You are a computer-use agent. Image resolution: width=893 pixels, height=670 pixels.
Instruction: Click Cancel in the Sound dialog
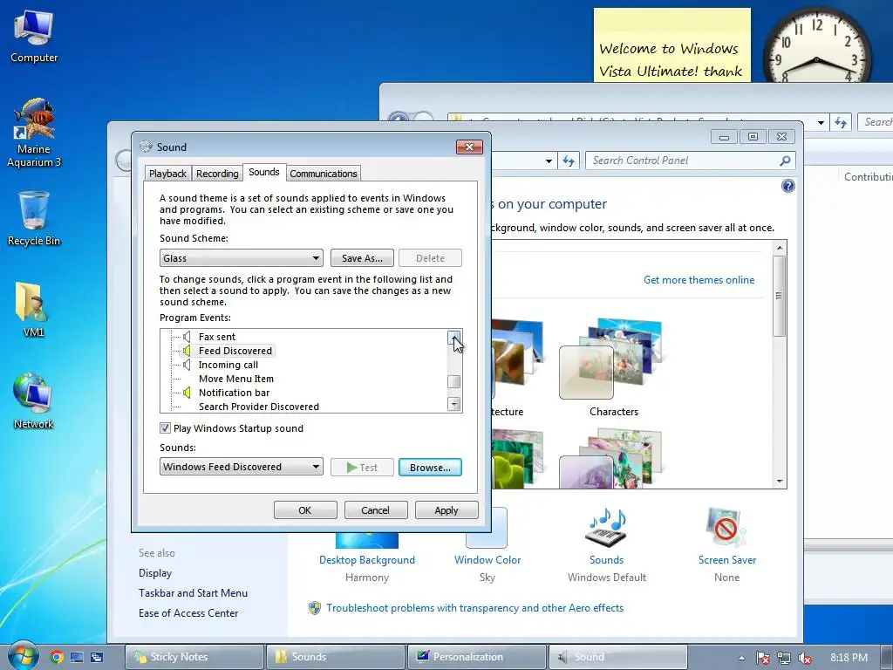tap(376, 509)
